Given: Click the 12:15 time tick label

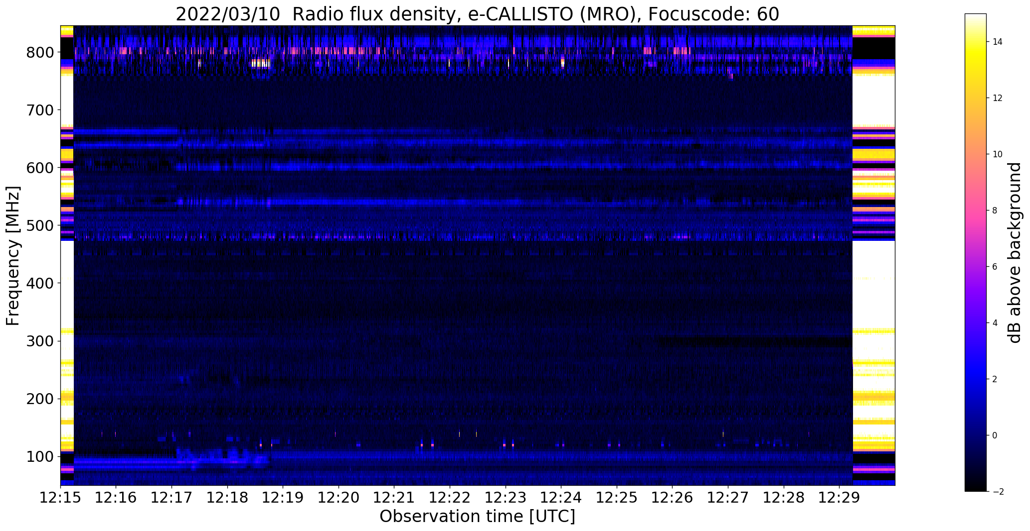Looking at the screenshot, I should [x=60, y=497].
